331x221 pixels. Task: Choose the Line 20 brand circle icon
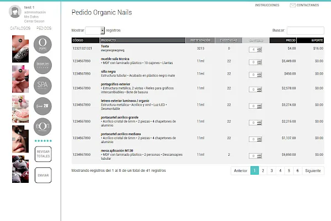[42, 106]
